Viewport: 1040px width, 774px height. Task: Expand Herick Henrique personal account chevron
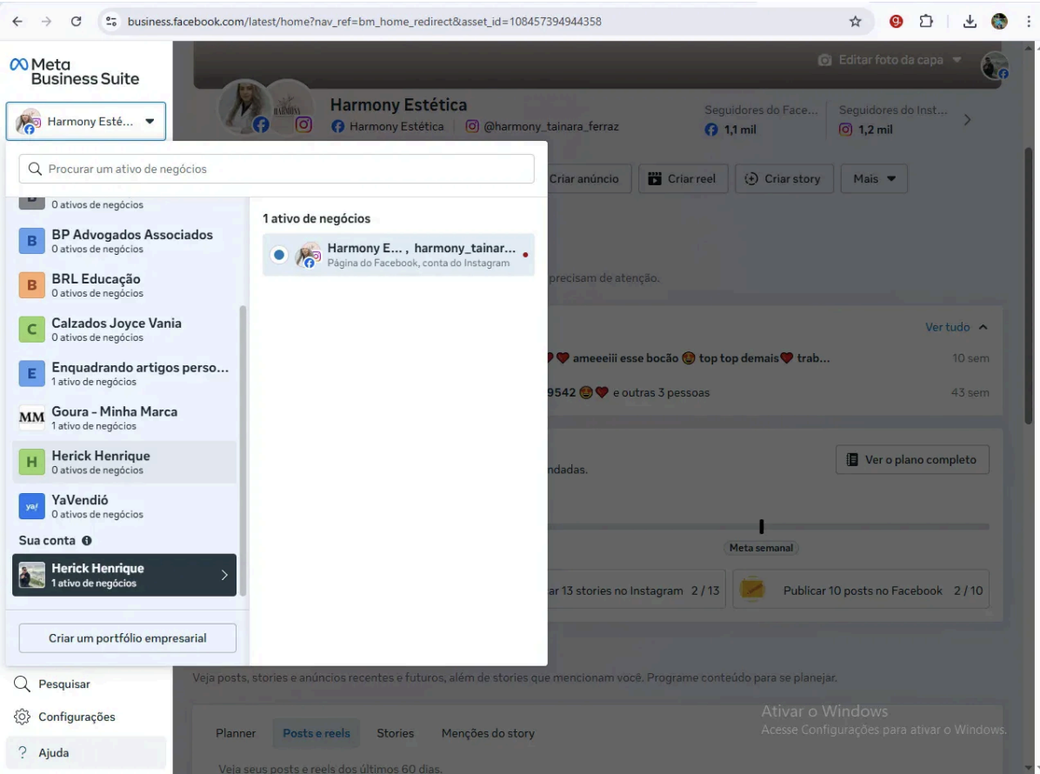click(x=224, y=575)
